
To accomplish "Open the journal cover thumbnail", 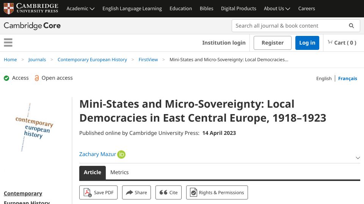I will point(34,127).
